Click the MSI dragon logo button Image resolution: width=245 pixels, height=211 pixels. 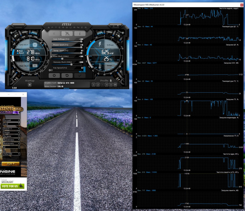[67, 33]
